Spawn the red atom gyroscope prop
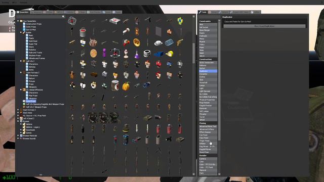324x182 pixels. tap(72, 21)
